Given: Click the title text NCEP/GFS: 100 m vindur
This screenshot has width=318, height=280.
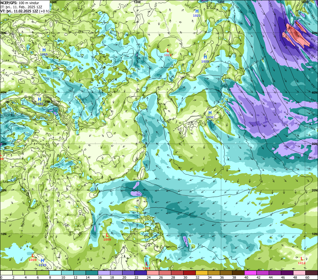Looking at the screenshot, I should pyautogui.click(x=20, y=3).
